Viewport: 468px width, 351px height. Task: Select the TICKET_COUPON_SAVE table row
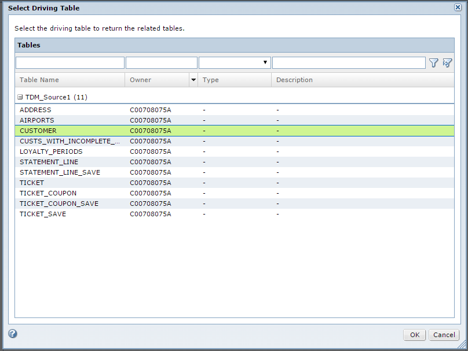235,204
